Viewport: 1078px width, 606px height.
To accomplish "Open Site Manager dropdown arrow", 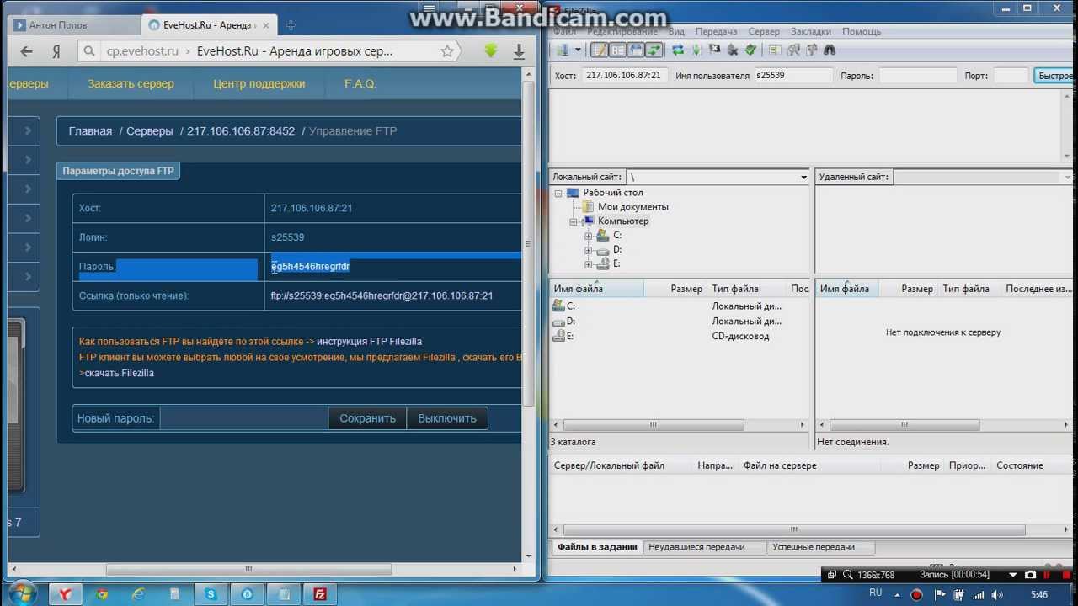I will click(578, 50).
